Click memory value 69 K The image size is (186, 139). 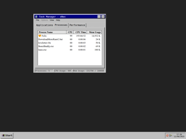pyautogui.click(x=98, y=46)
